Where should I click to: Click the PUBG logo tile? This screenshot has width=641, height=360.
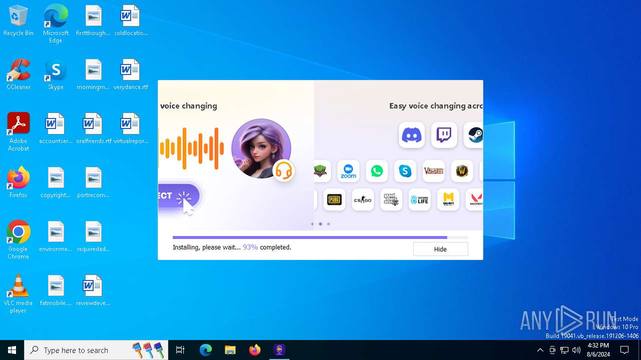point(334,200)
